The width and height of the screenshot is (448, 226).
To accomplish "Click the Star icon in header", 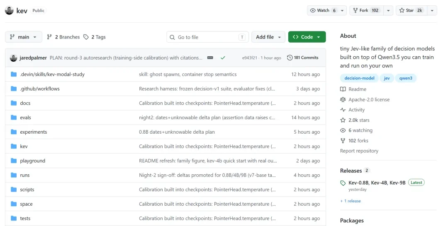I will coord(402,10).
